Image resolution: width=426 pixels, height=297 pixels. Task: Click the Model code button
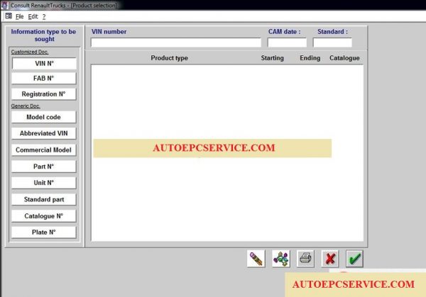[44, 117]
